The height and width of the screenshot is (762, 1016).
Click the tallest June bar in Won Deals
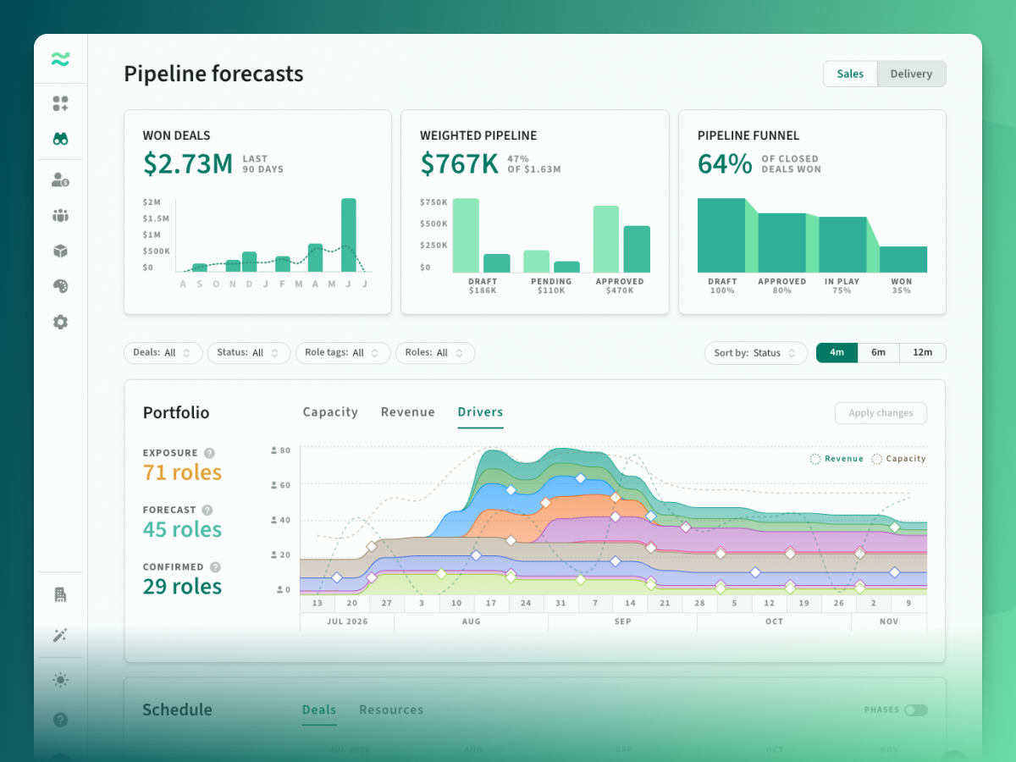point(349,235)
